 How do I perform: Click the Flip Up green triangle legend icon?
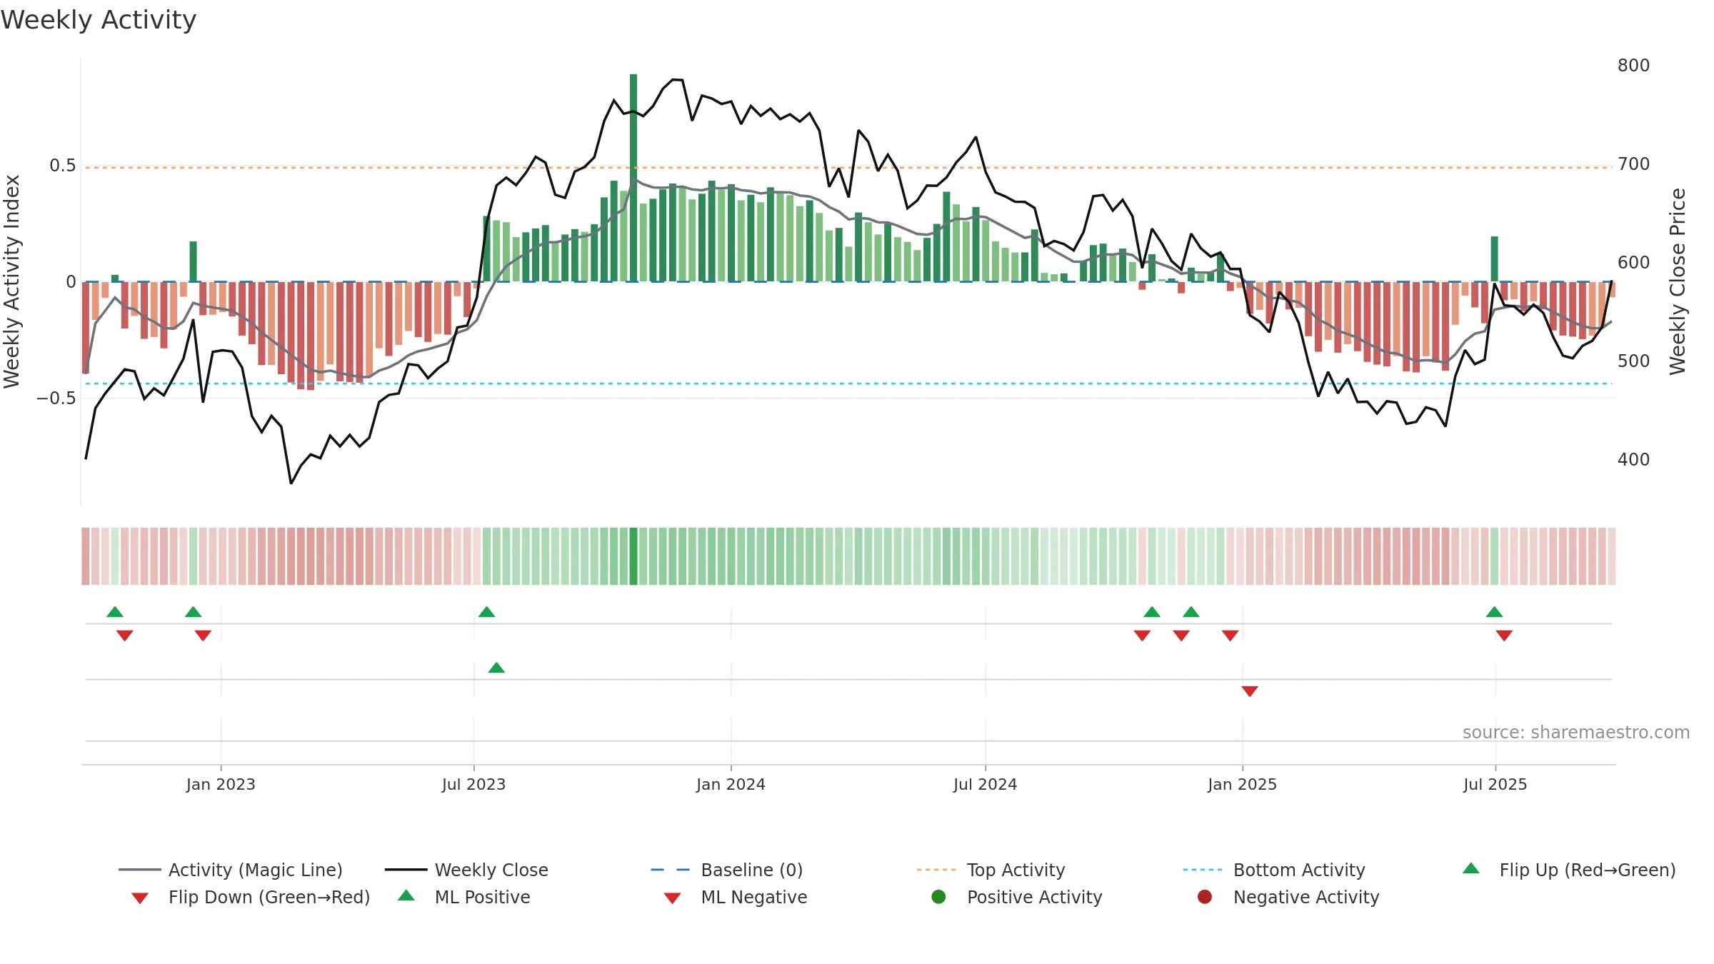point(1471,868)
